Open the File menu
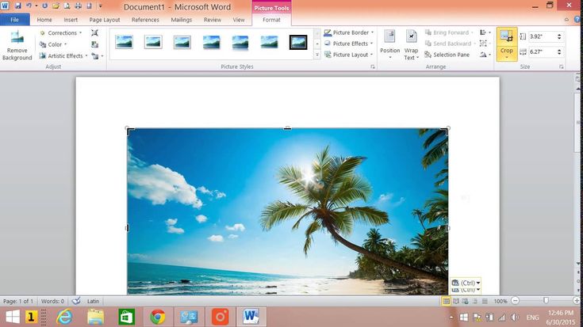The height and width of the screenshot is (327, 583). point(15,20)
